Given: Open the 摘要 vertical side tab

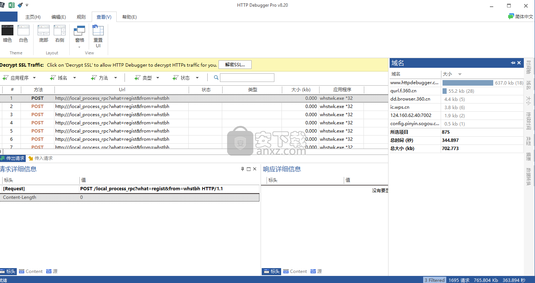Looking at the screenshot, I should (529, 156).
